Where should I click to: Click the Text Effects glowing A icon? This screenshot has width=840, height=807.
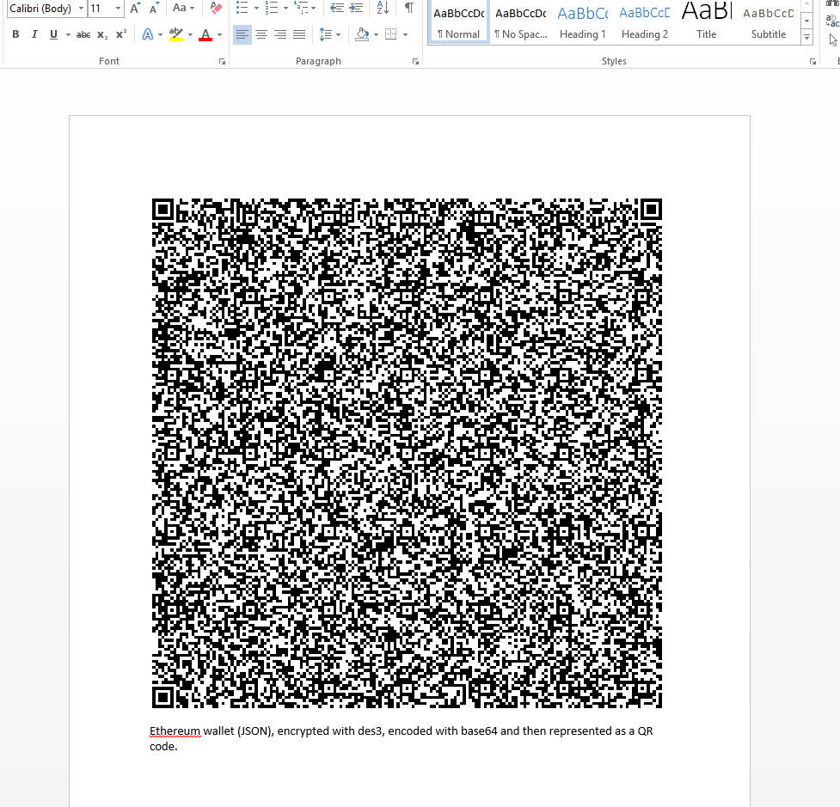[147, 35]
